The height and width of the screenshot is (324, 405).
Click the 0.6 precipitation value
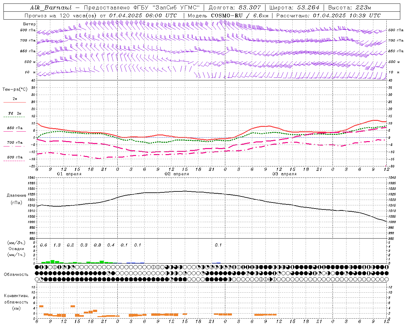(44, 245)
